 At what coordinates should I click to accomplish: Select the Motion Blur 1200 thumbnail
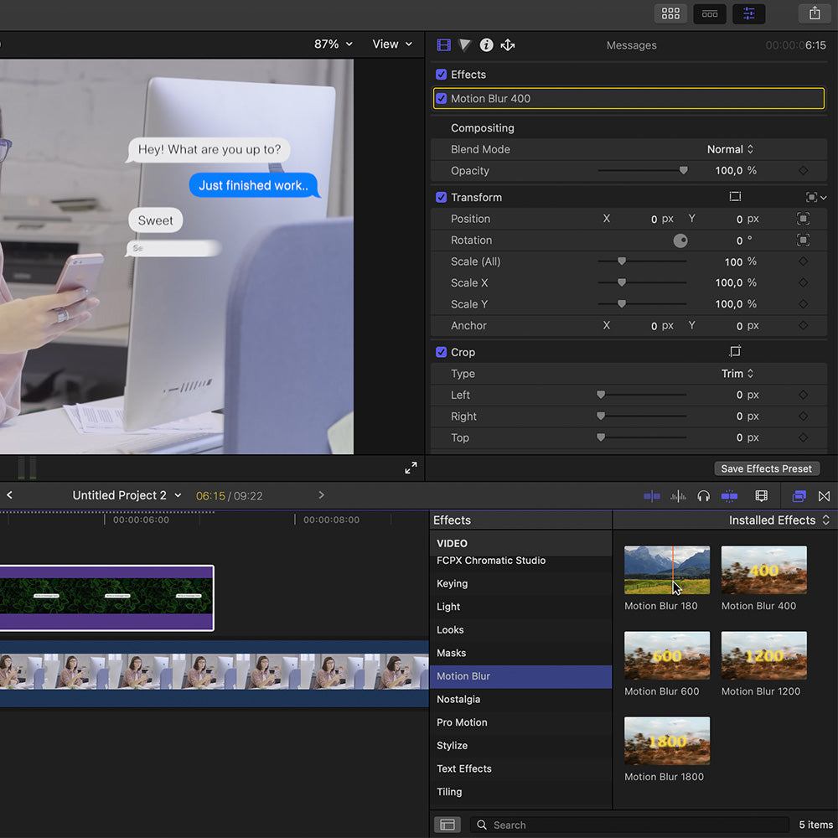click(763, 655)
